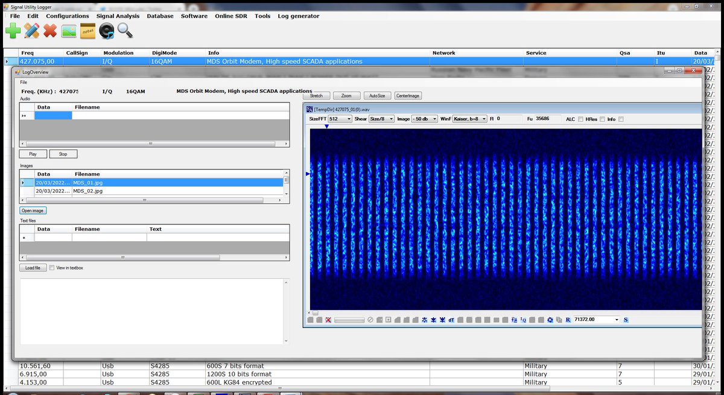Open the Software menu
Image resolution: width=724 pixels, height=395 pixels.
click(x=194, y=16)
